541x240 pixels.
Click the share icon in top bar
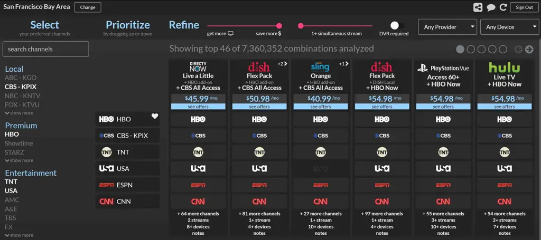[478, 7]
